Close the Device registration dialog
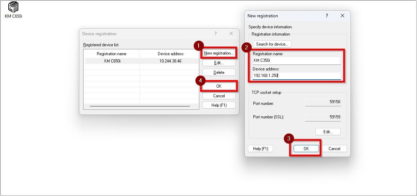 [231, 33]
